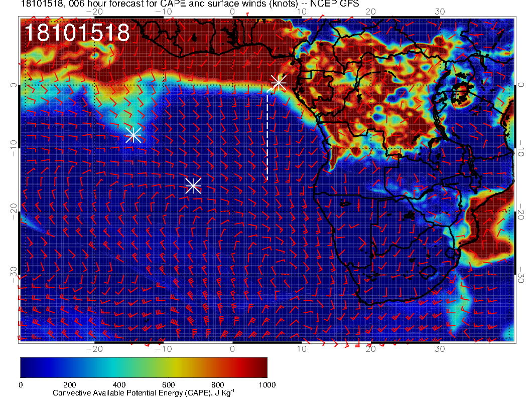This screenshot has height=409, width=530.
Task: Click the white asterisk marker near 16°S, 6°W
Action: tap(193, 185)
